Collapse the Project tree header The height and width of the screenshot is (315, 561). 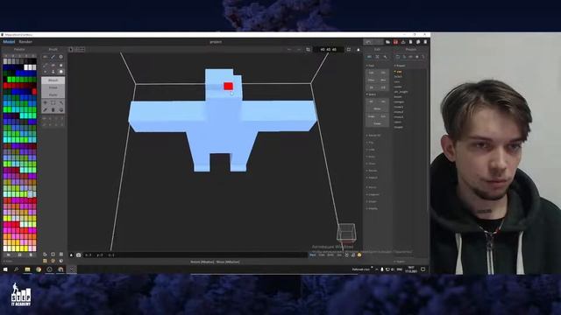point(400,66)
